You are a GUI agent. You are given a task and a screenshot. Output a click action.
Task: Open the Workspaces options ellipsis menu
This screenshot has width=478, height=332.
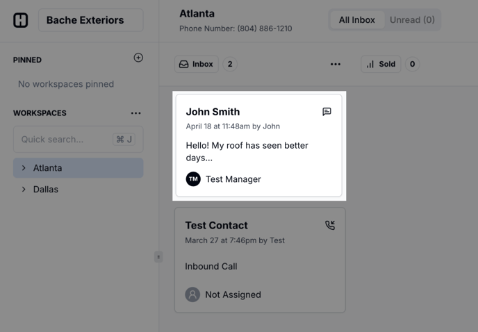pyautogui.click(x=135, y=113)
